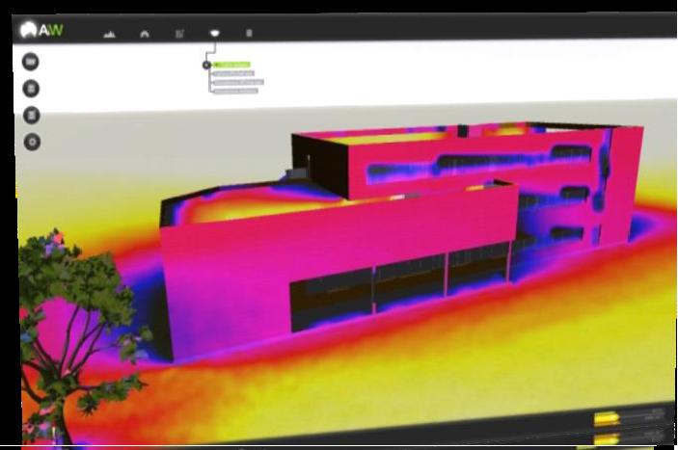Collapse the dropdown tree using its round node
Image resolution: width=678 pixels, height=450 pixels.
tap(206, 66)
